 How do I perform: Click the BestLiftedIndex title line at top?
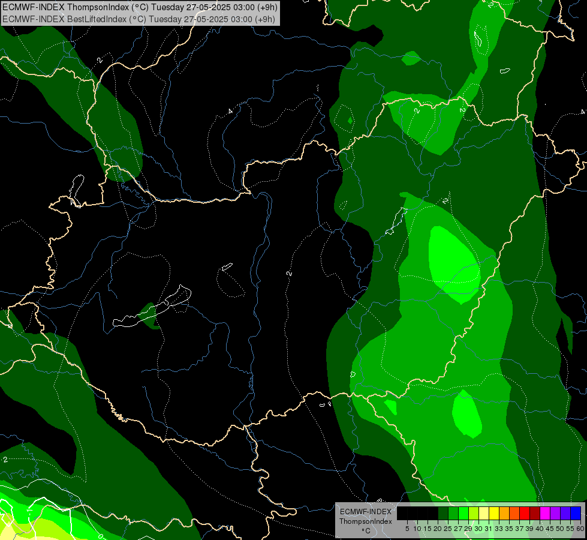139,19
